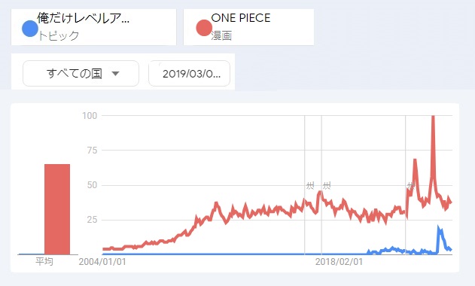Screen dimensions: 475x286
Task: Expand the すべての国 country dropdown
Action: (x=81, y=73)
